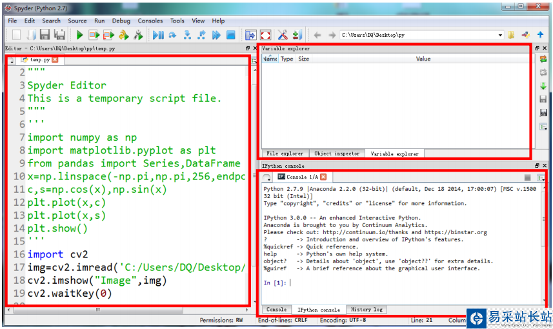Expand the working directory path dropdown
This screenshot has height=329, width=553.
500,35
